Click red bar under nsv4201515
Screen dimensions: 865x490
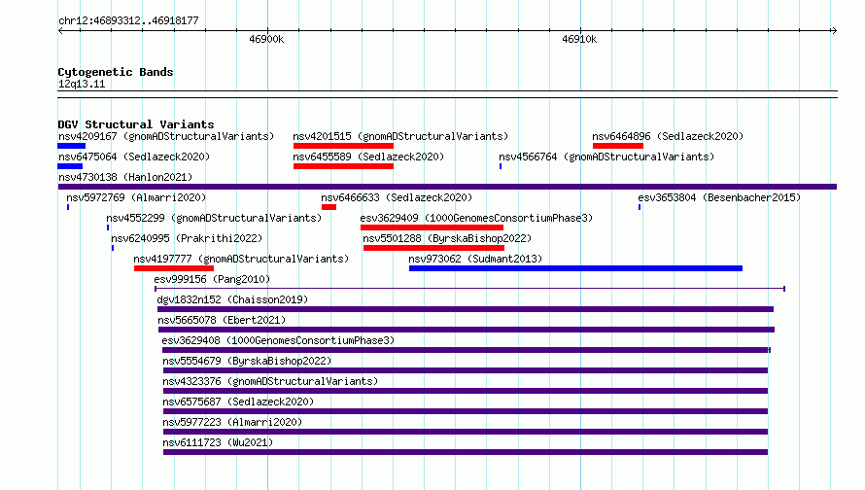click(x=343, y=146)
